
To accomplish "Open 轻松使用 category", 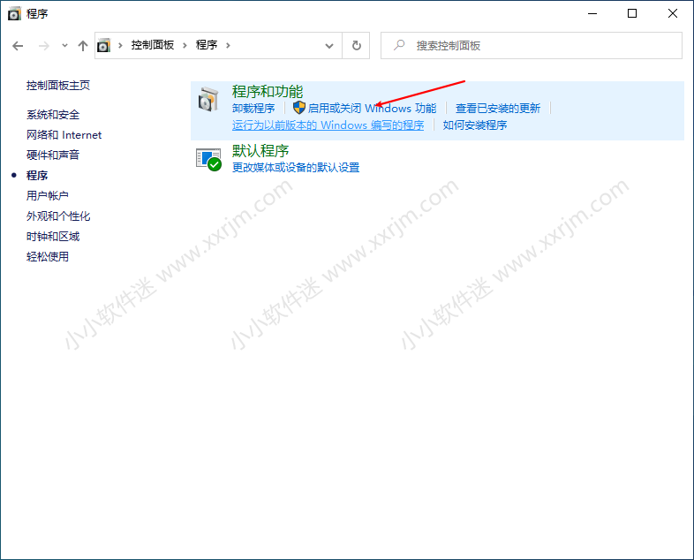I will click(48, 257).
